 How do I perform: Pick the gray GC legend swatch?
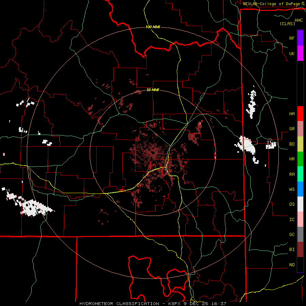(300, 234)
